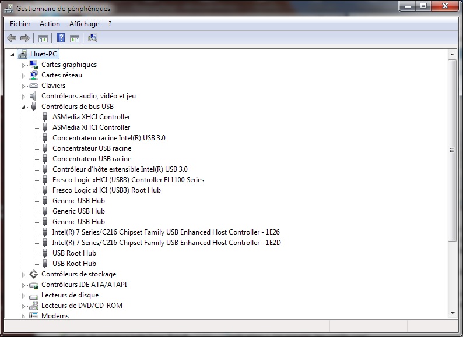The height and width of the screenshot is (337, 463).
Task: Expand the Lecteurs de disque node
Action: tap(24, 296)
